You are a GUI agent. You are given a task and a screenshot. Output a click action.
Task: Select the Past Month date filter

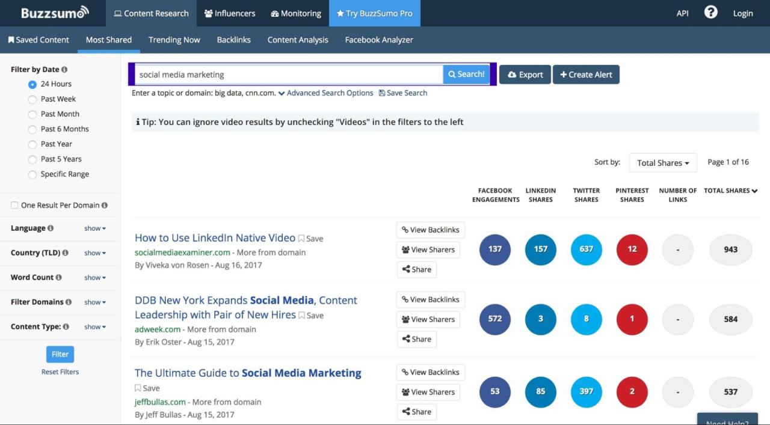(x=32, y=114)
